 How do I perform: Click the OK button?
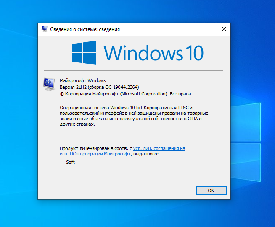click(x=211, y=190)
